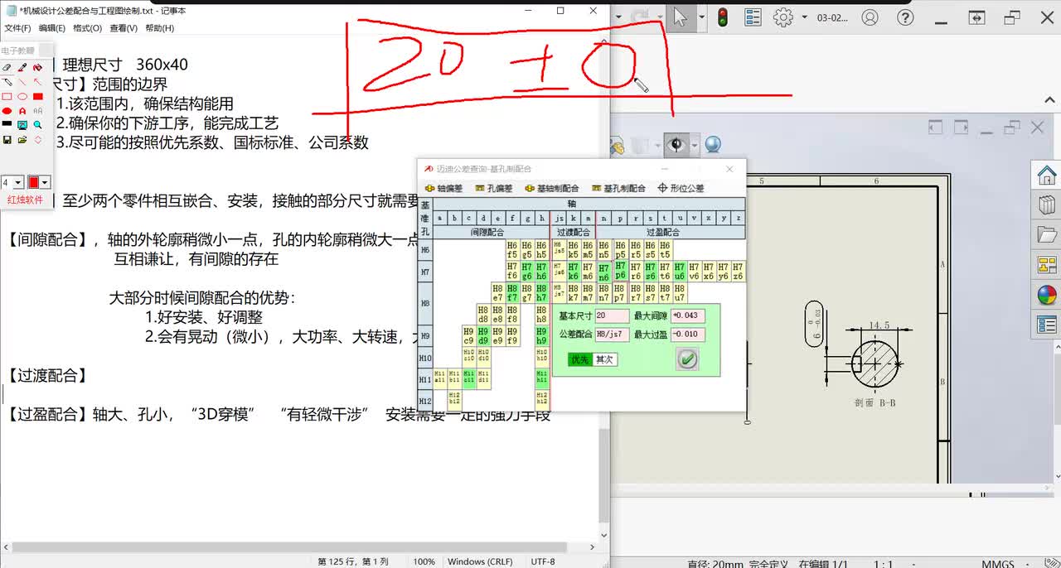Click the 公差配合 field showing H8/js7
Image resolution: width=1061 pixels, height=568 pixels.
click(612, 335)
